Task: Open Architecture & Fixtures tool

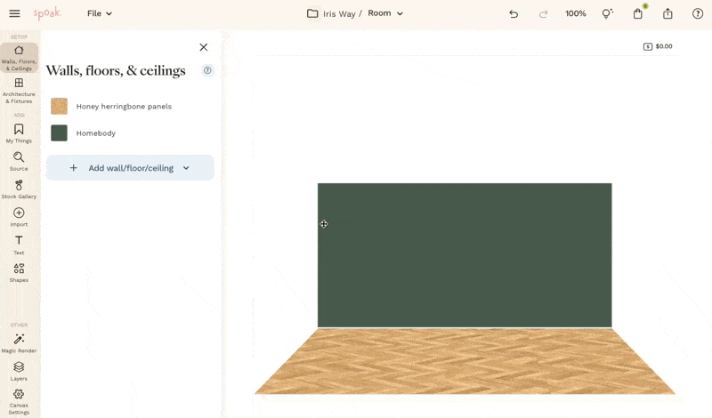Action: (x=19, y=91)
